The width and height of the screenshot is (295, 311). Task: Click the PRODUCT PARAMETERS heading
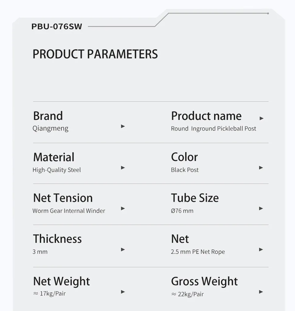[95, 54]
